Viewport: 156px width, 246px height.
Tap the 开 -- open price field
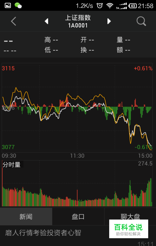pos(87,40)
